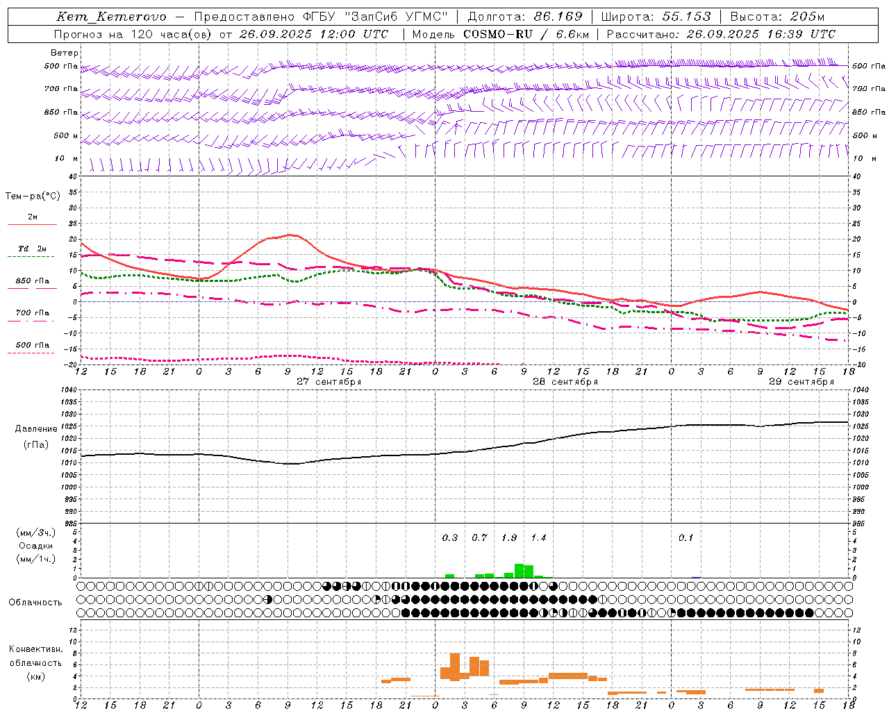Click the tallest orange convective cloud bar
Image resolution: width=889 pixels, height=711 pixels.
click(455, 666)
